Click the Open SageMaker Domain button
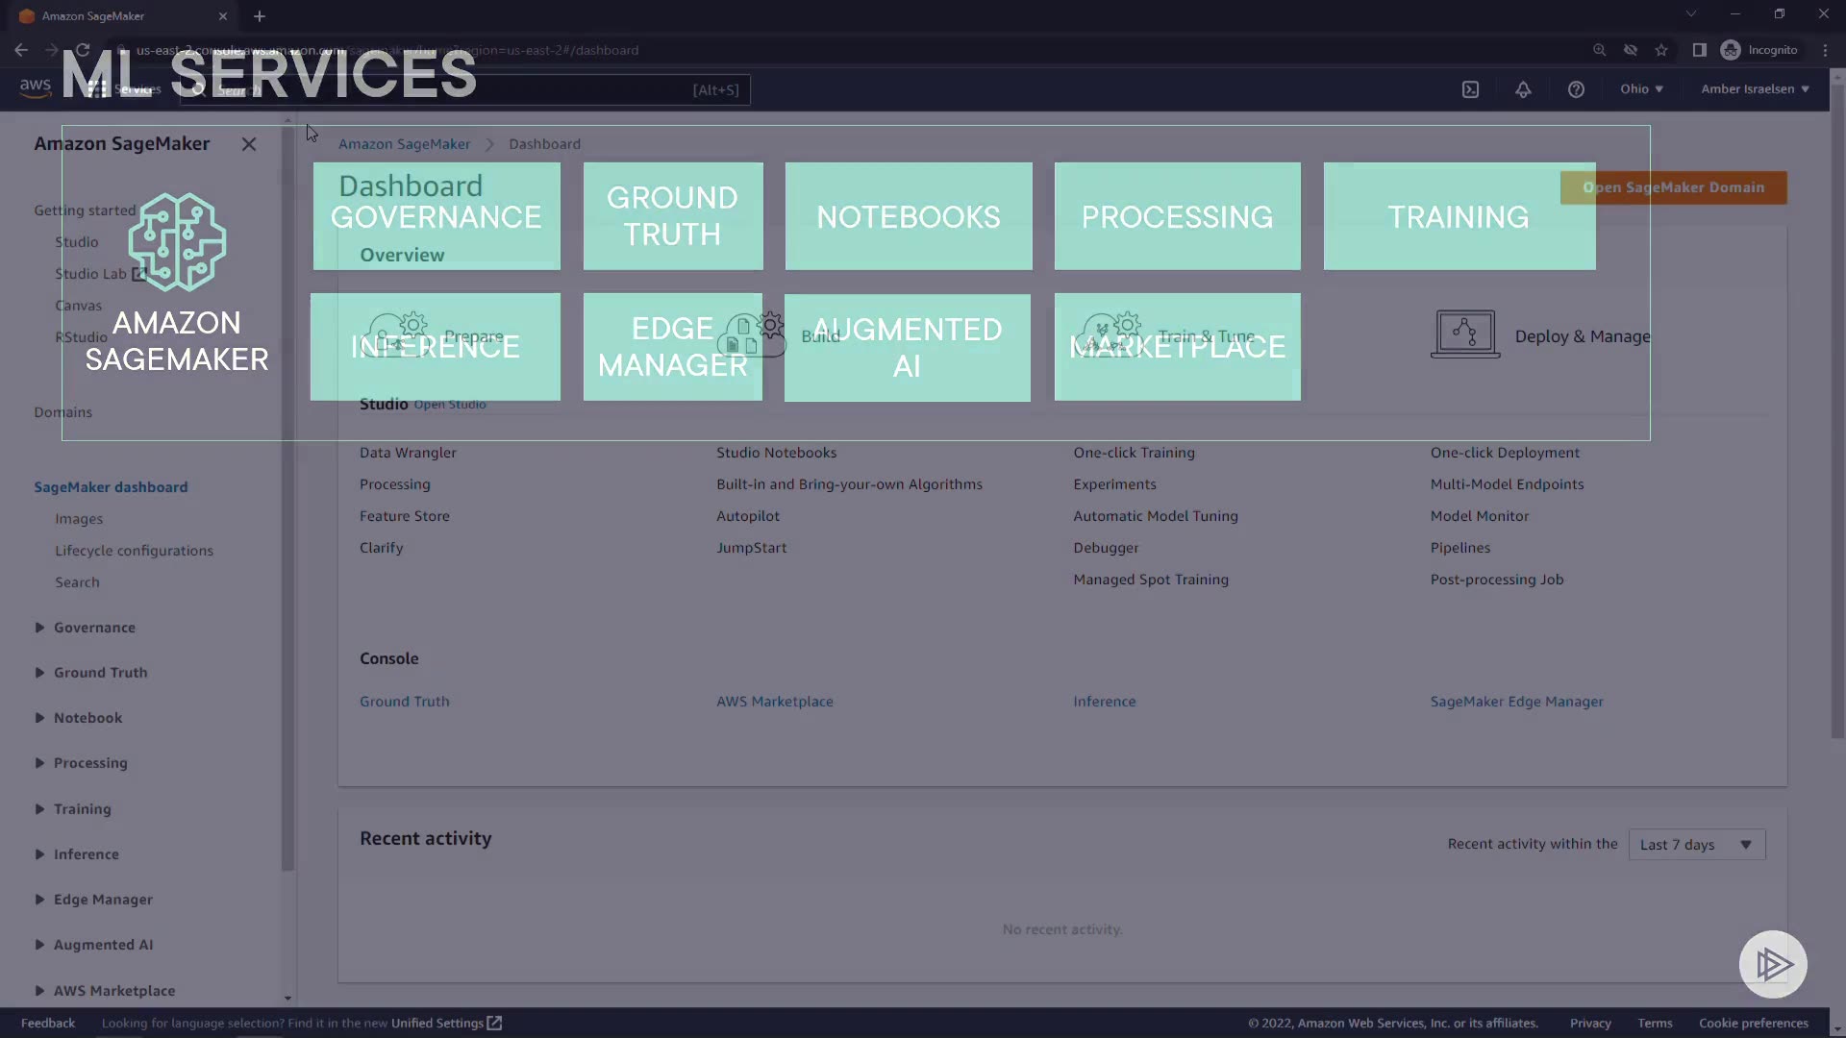Image resolution: width=1846 pixels, height=1038 pixels. (x=1673, y=187)
